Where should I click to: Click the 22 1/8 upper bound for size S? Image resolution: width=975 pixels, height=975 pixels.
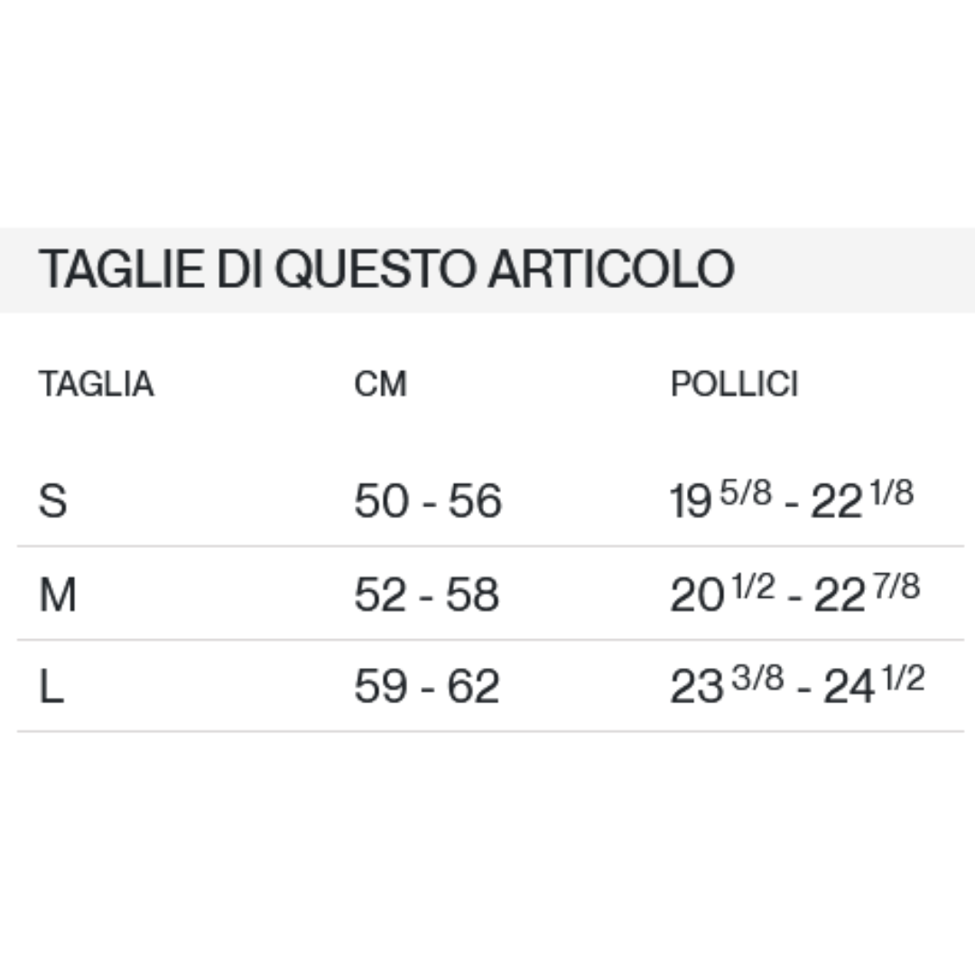click(x=862, y=498)
